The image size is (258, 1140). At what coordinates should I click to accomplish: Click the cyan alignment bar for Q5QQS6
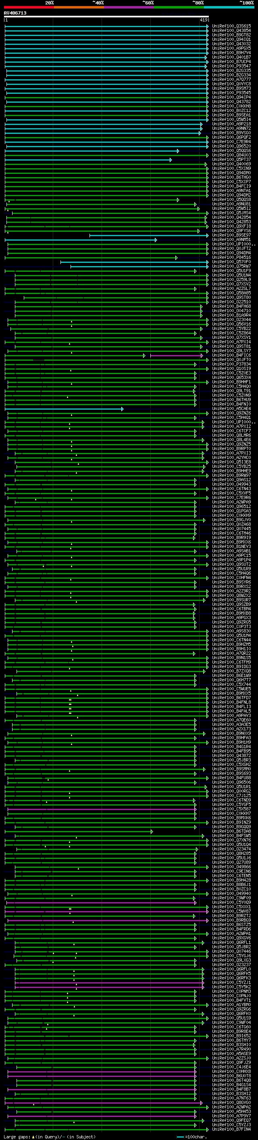pyautogui.click(x=92, y=151)
